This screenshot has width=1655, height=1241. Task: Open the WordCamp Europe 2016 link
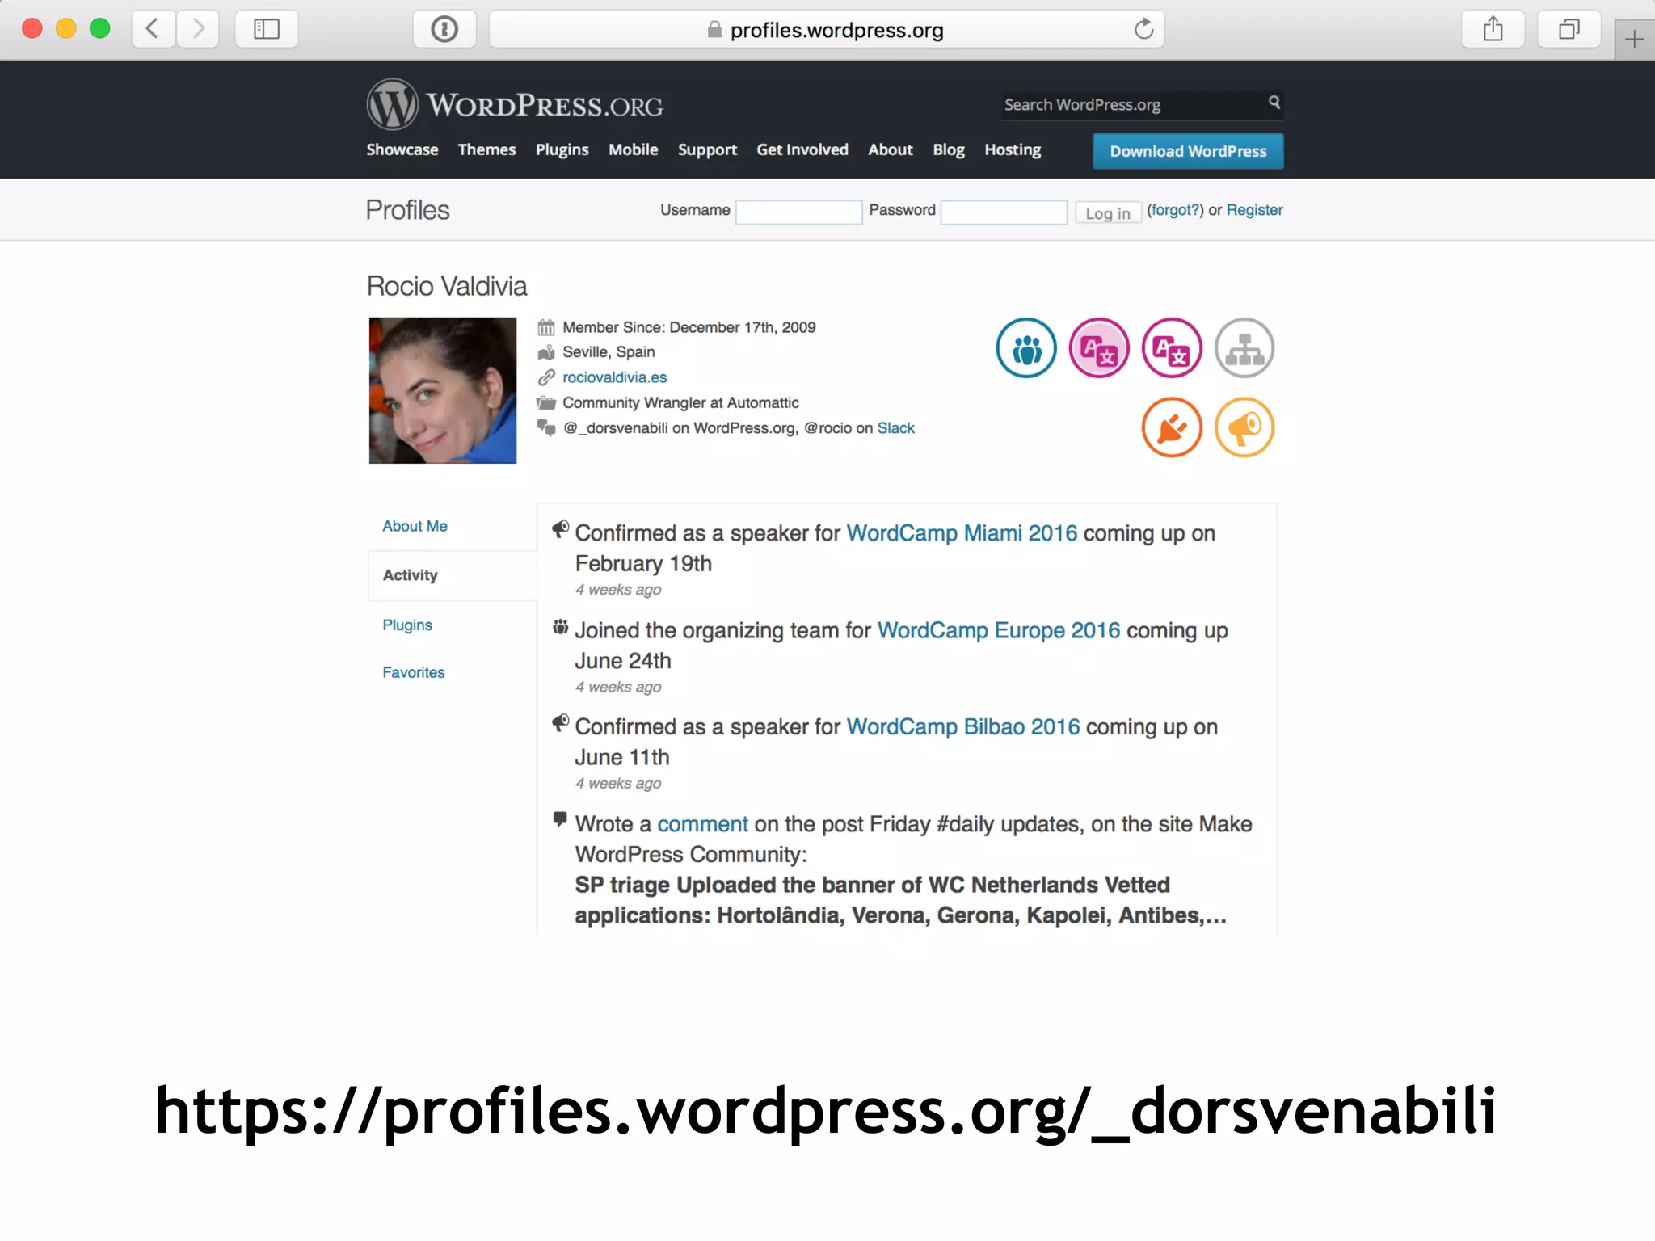(999, 630)
